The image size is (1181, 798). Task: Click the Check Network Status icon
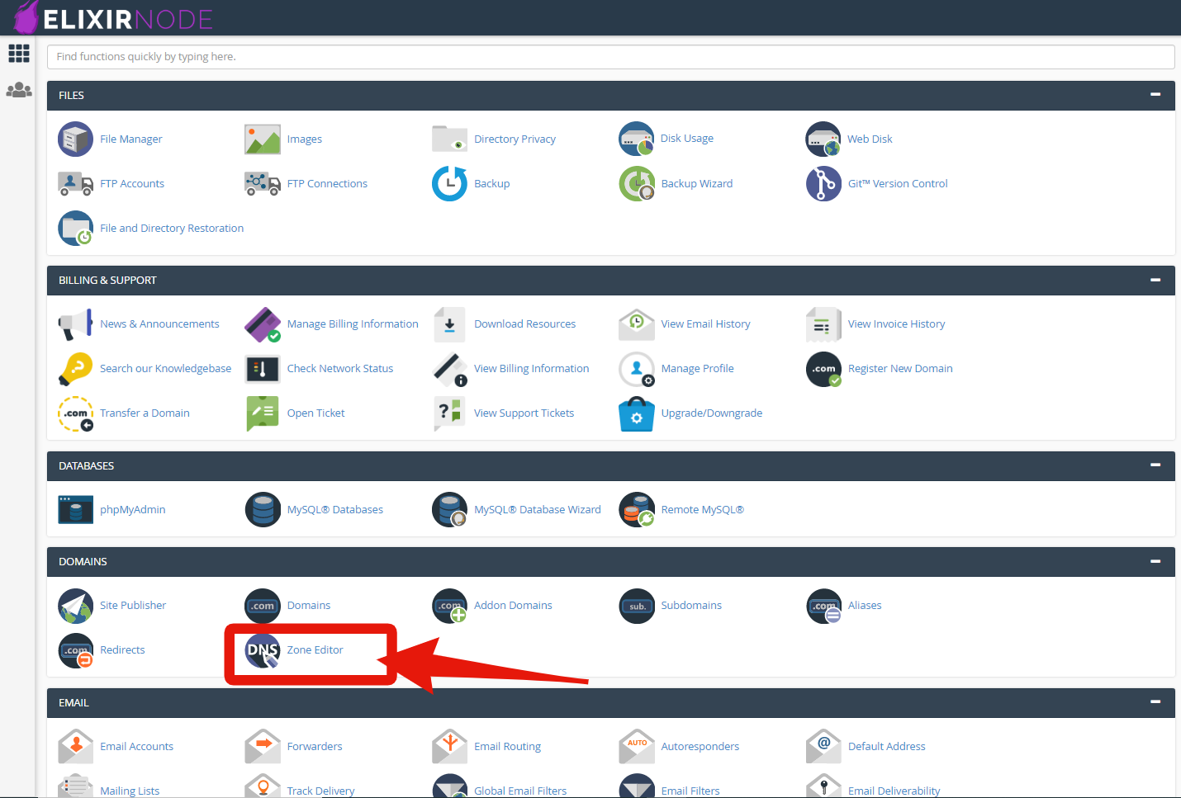click(x=263, y=369)
